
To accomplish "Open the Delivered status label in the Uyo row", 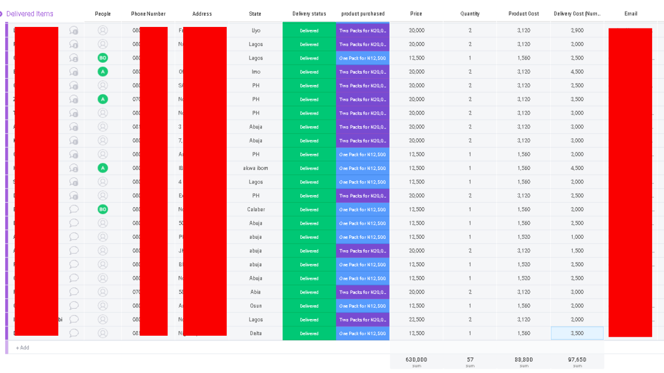I will pos(309,31).
